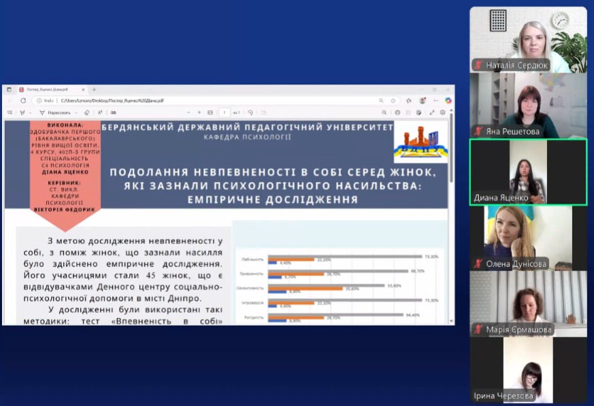Activate the Нарисовать drawing tool
594x406 pixels.
[55, 112]
